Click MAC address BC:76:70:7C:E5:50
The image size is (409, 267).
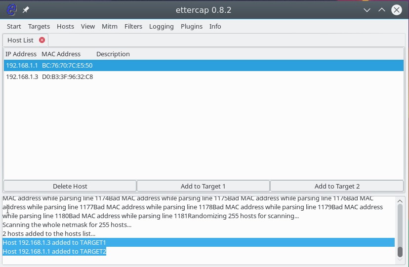pos(67,65)
